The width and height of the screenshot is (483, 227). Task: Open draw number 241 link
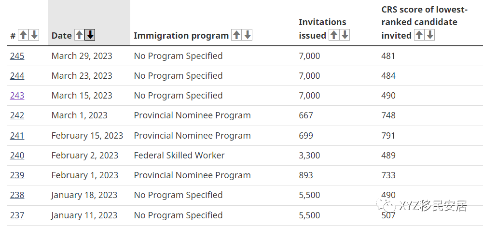click(x=17, y=136)
